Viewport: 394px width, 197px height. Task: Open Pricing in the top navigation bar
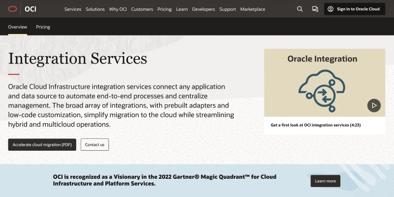coord(164,9)
